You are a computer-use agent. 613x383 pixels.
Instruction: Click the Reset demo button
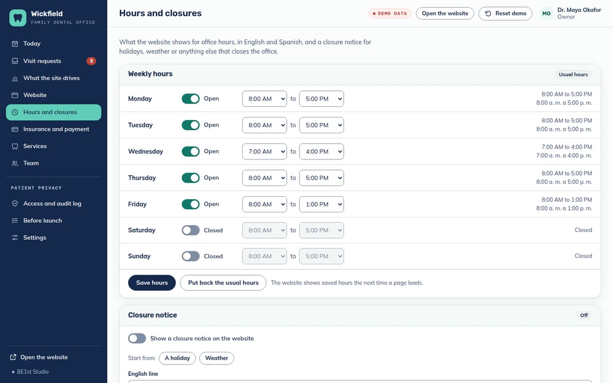point(505,13)
